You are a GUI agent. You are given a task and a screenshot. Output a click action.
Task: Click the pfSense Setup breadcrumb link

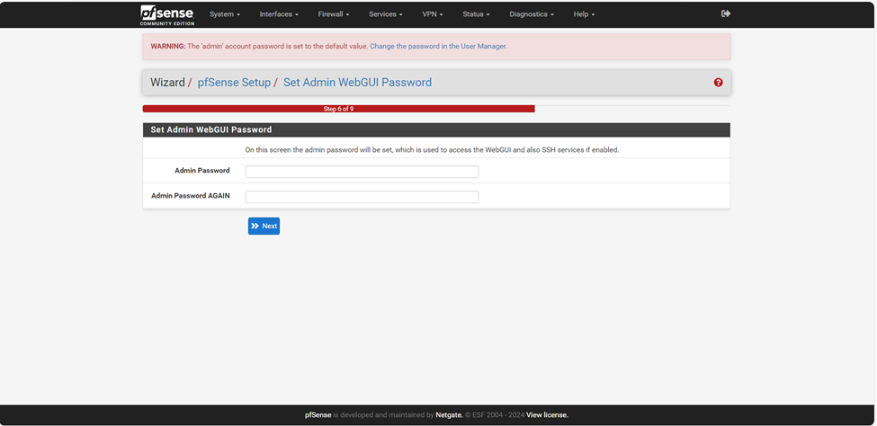(x=234, y=83)
